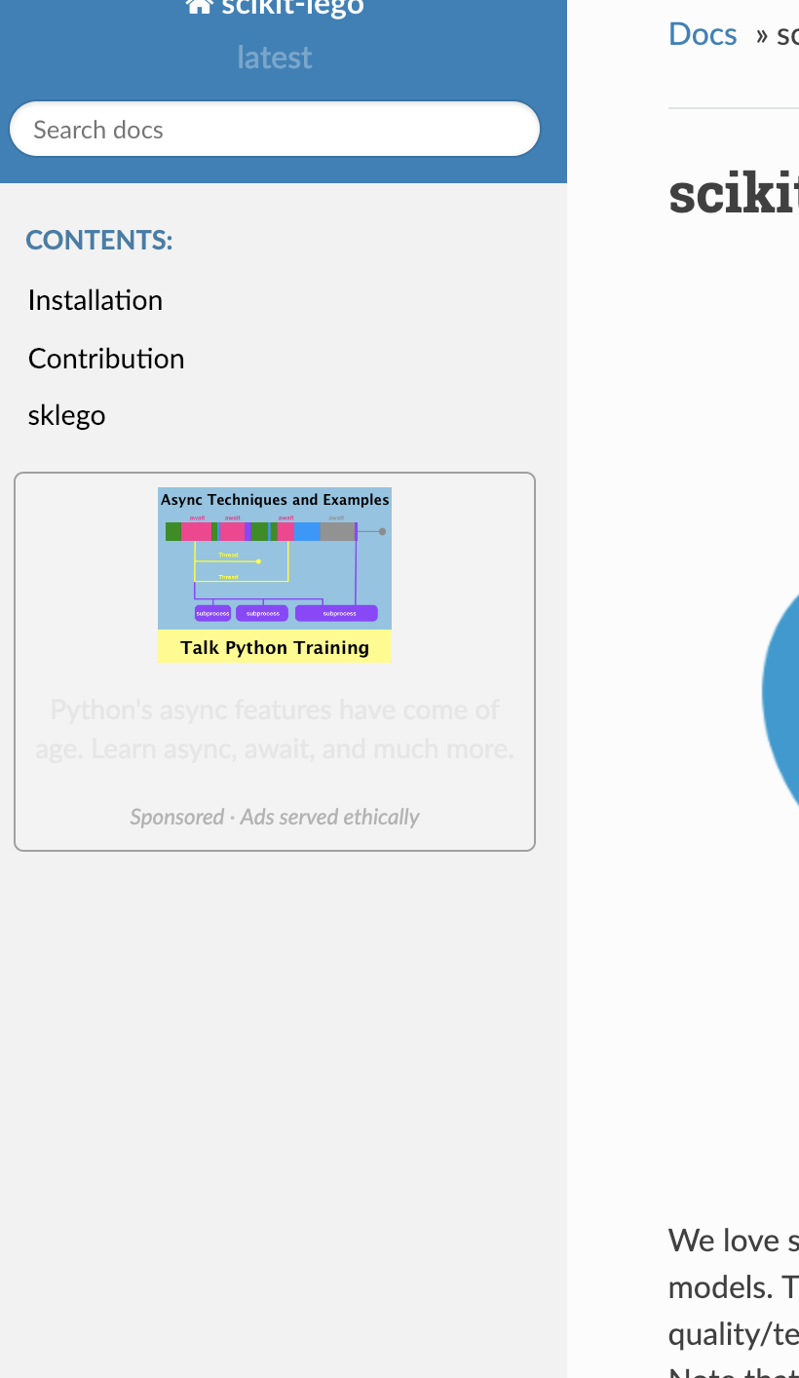Viewport: 799px width, 1378px height.
Task: Open the Contribution page
Action: tap(106, 359)
